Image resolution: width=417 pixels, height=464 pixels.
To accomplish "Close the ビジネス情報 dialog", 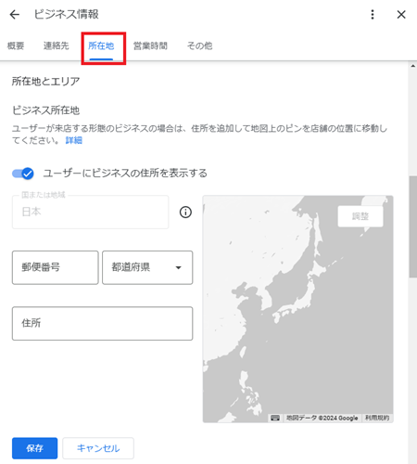I will click(x=401, y=15).
